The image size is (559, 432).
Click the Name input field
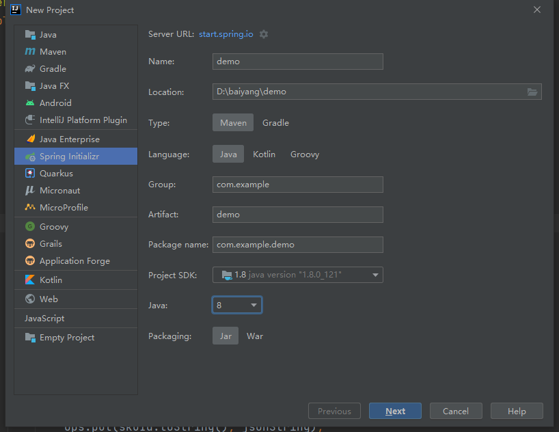click(298, 62)
